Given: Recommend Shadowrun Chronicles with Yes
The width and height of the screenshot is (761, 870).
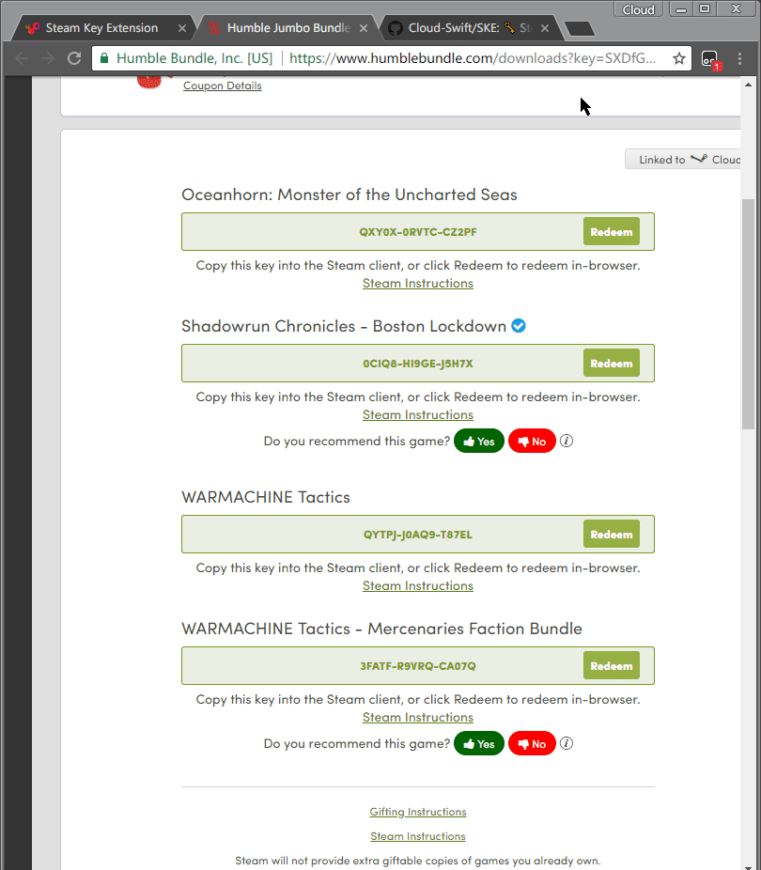Looking at the screenshot, I should 478,441.
